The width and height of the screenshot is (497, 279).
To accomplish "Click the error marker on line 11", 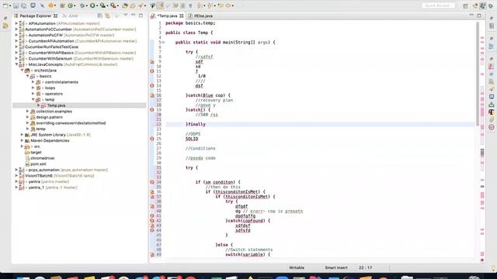I will 152,71.
